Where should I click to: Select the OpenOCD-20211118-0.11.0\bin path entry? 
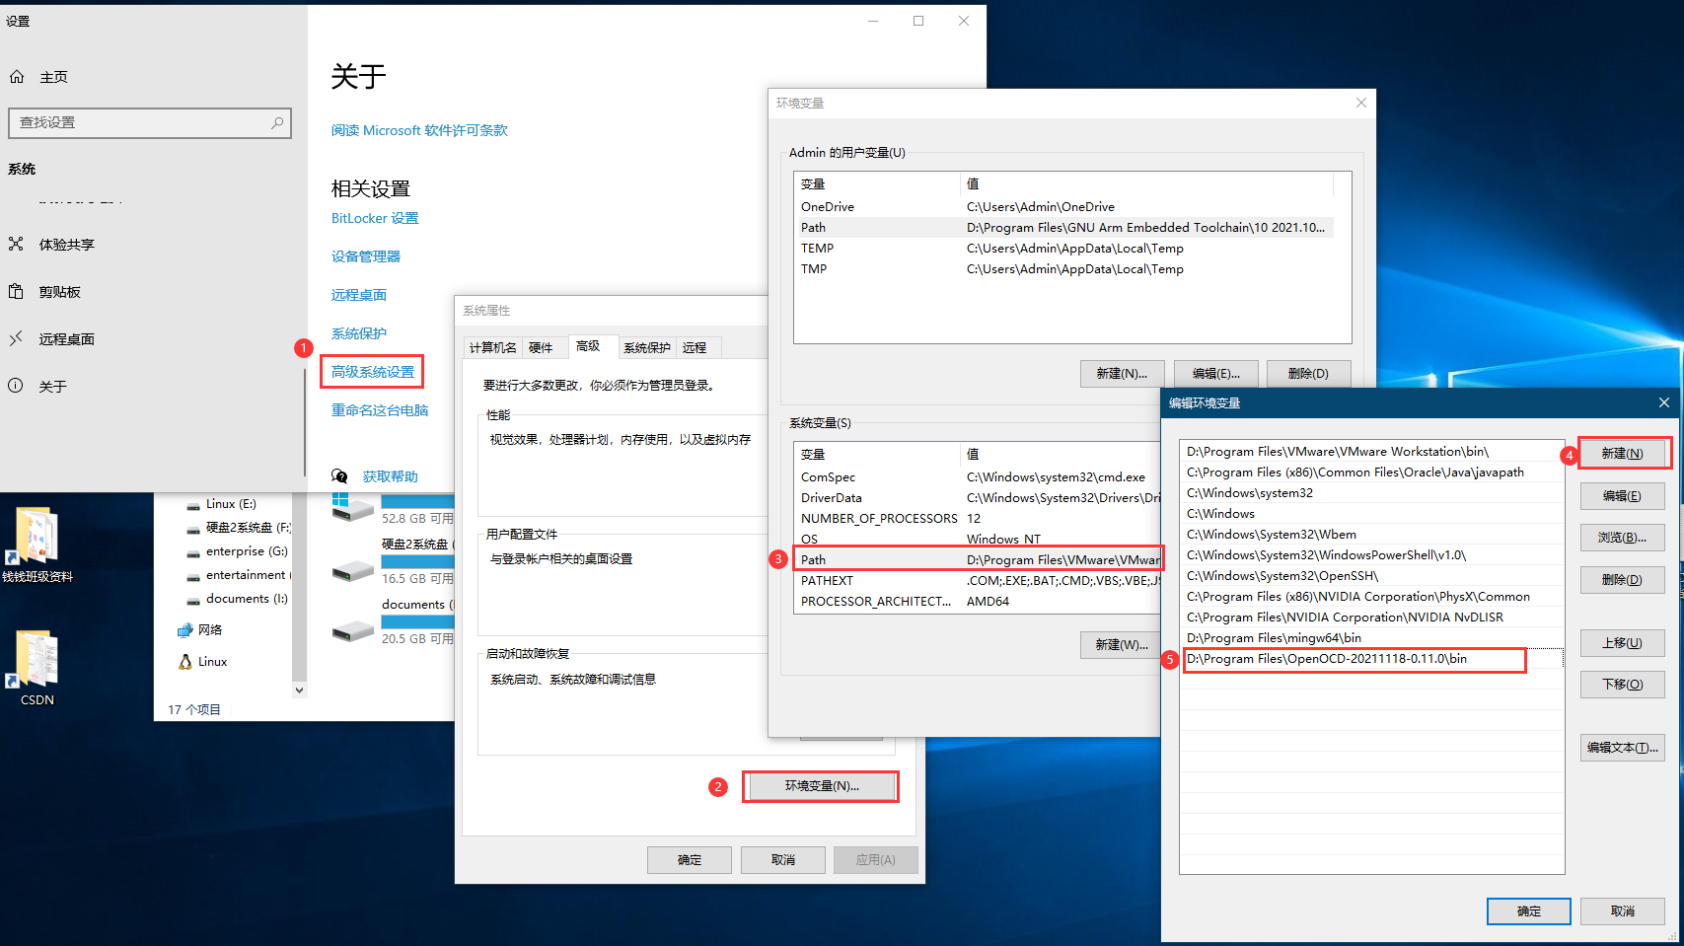point(1371,658)
